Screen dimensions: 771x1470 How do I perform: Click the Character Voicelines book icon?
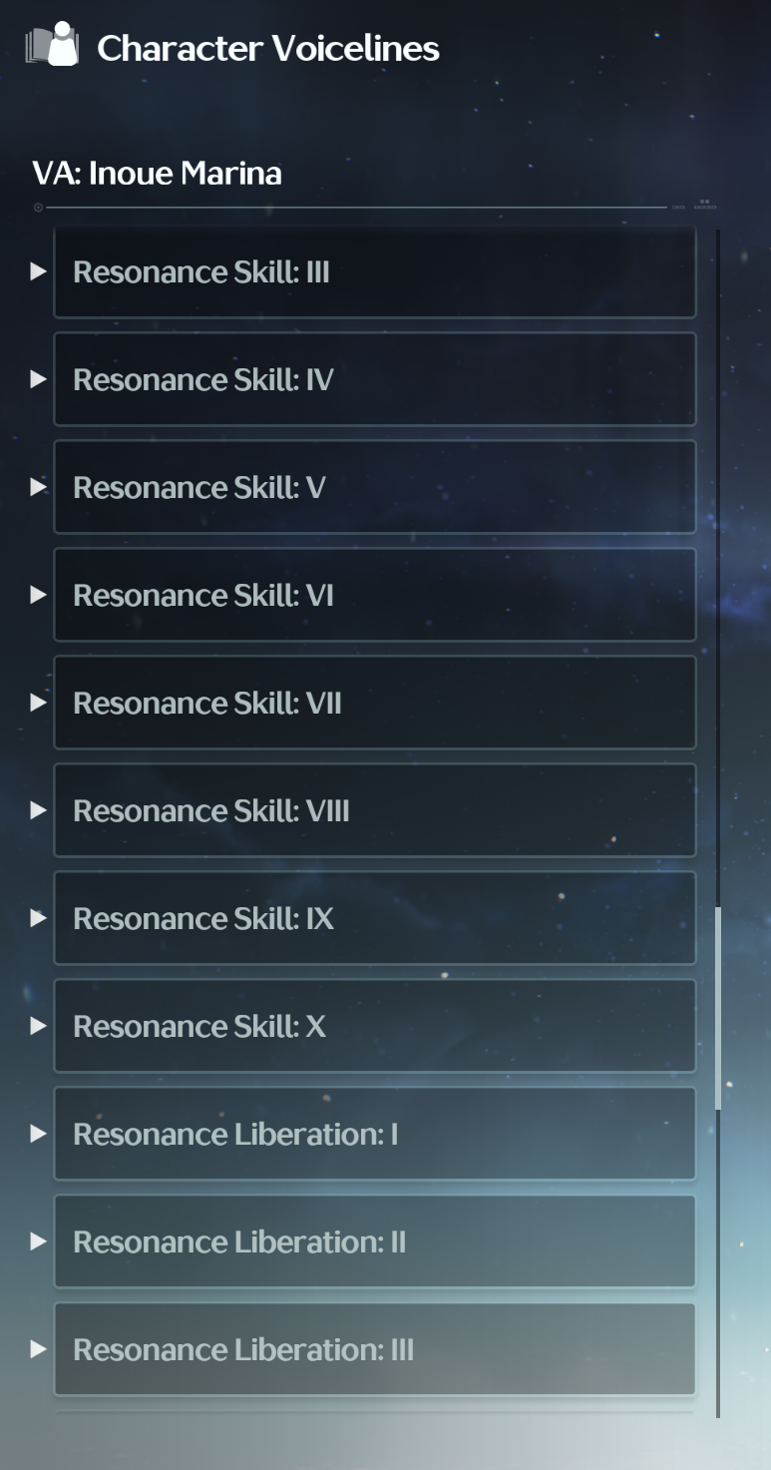(x=52, y=45)
